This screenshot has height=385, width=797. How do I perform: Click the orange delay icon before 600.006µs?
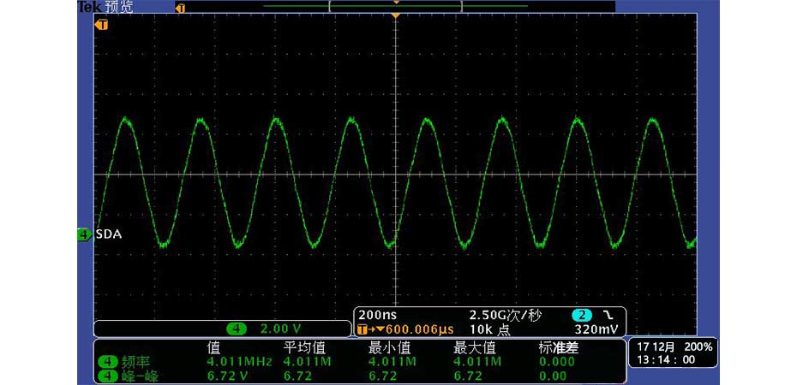pos(364,329)
